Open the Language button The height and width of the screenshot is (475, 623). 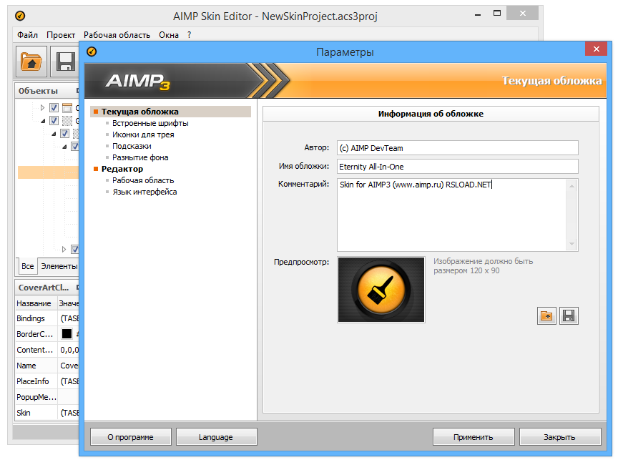[x=215, y=437]
